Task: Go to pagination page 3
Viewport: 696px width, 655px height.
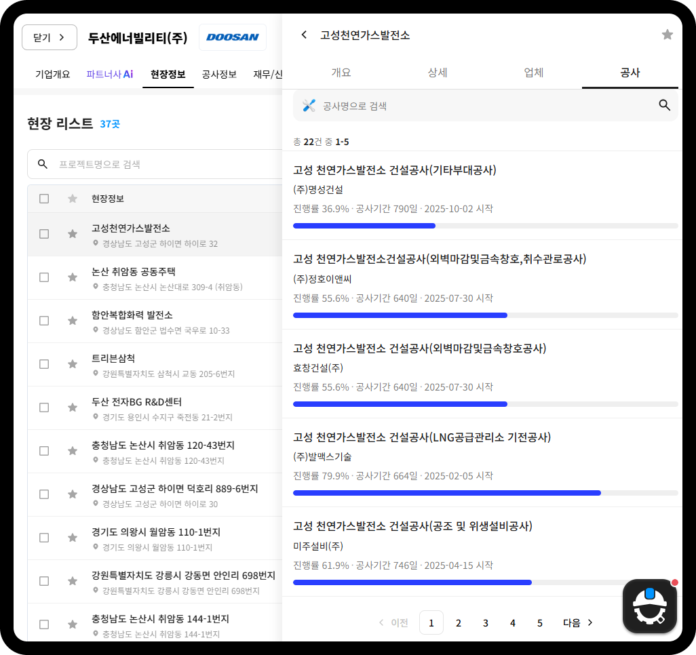Action: tap(486, 622)
